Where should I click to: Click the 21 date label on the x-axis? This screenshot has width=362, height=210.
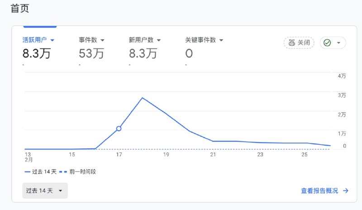[x=213, y=154]
